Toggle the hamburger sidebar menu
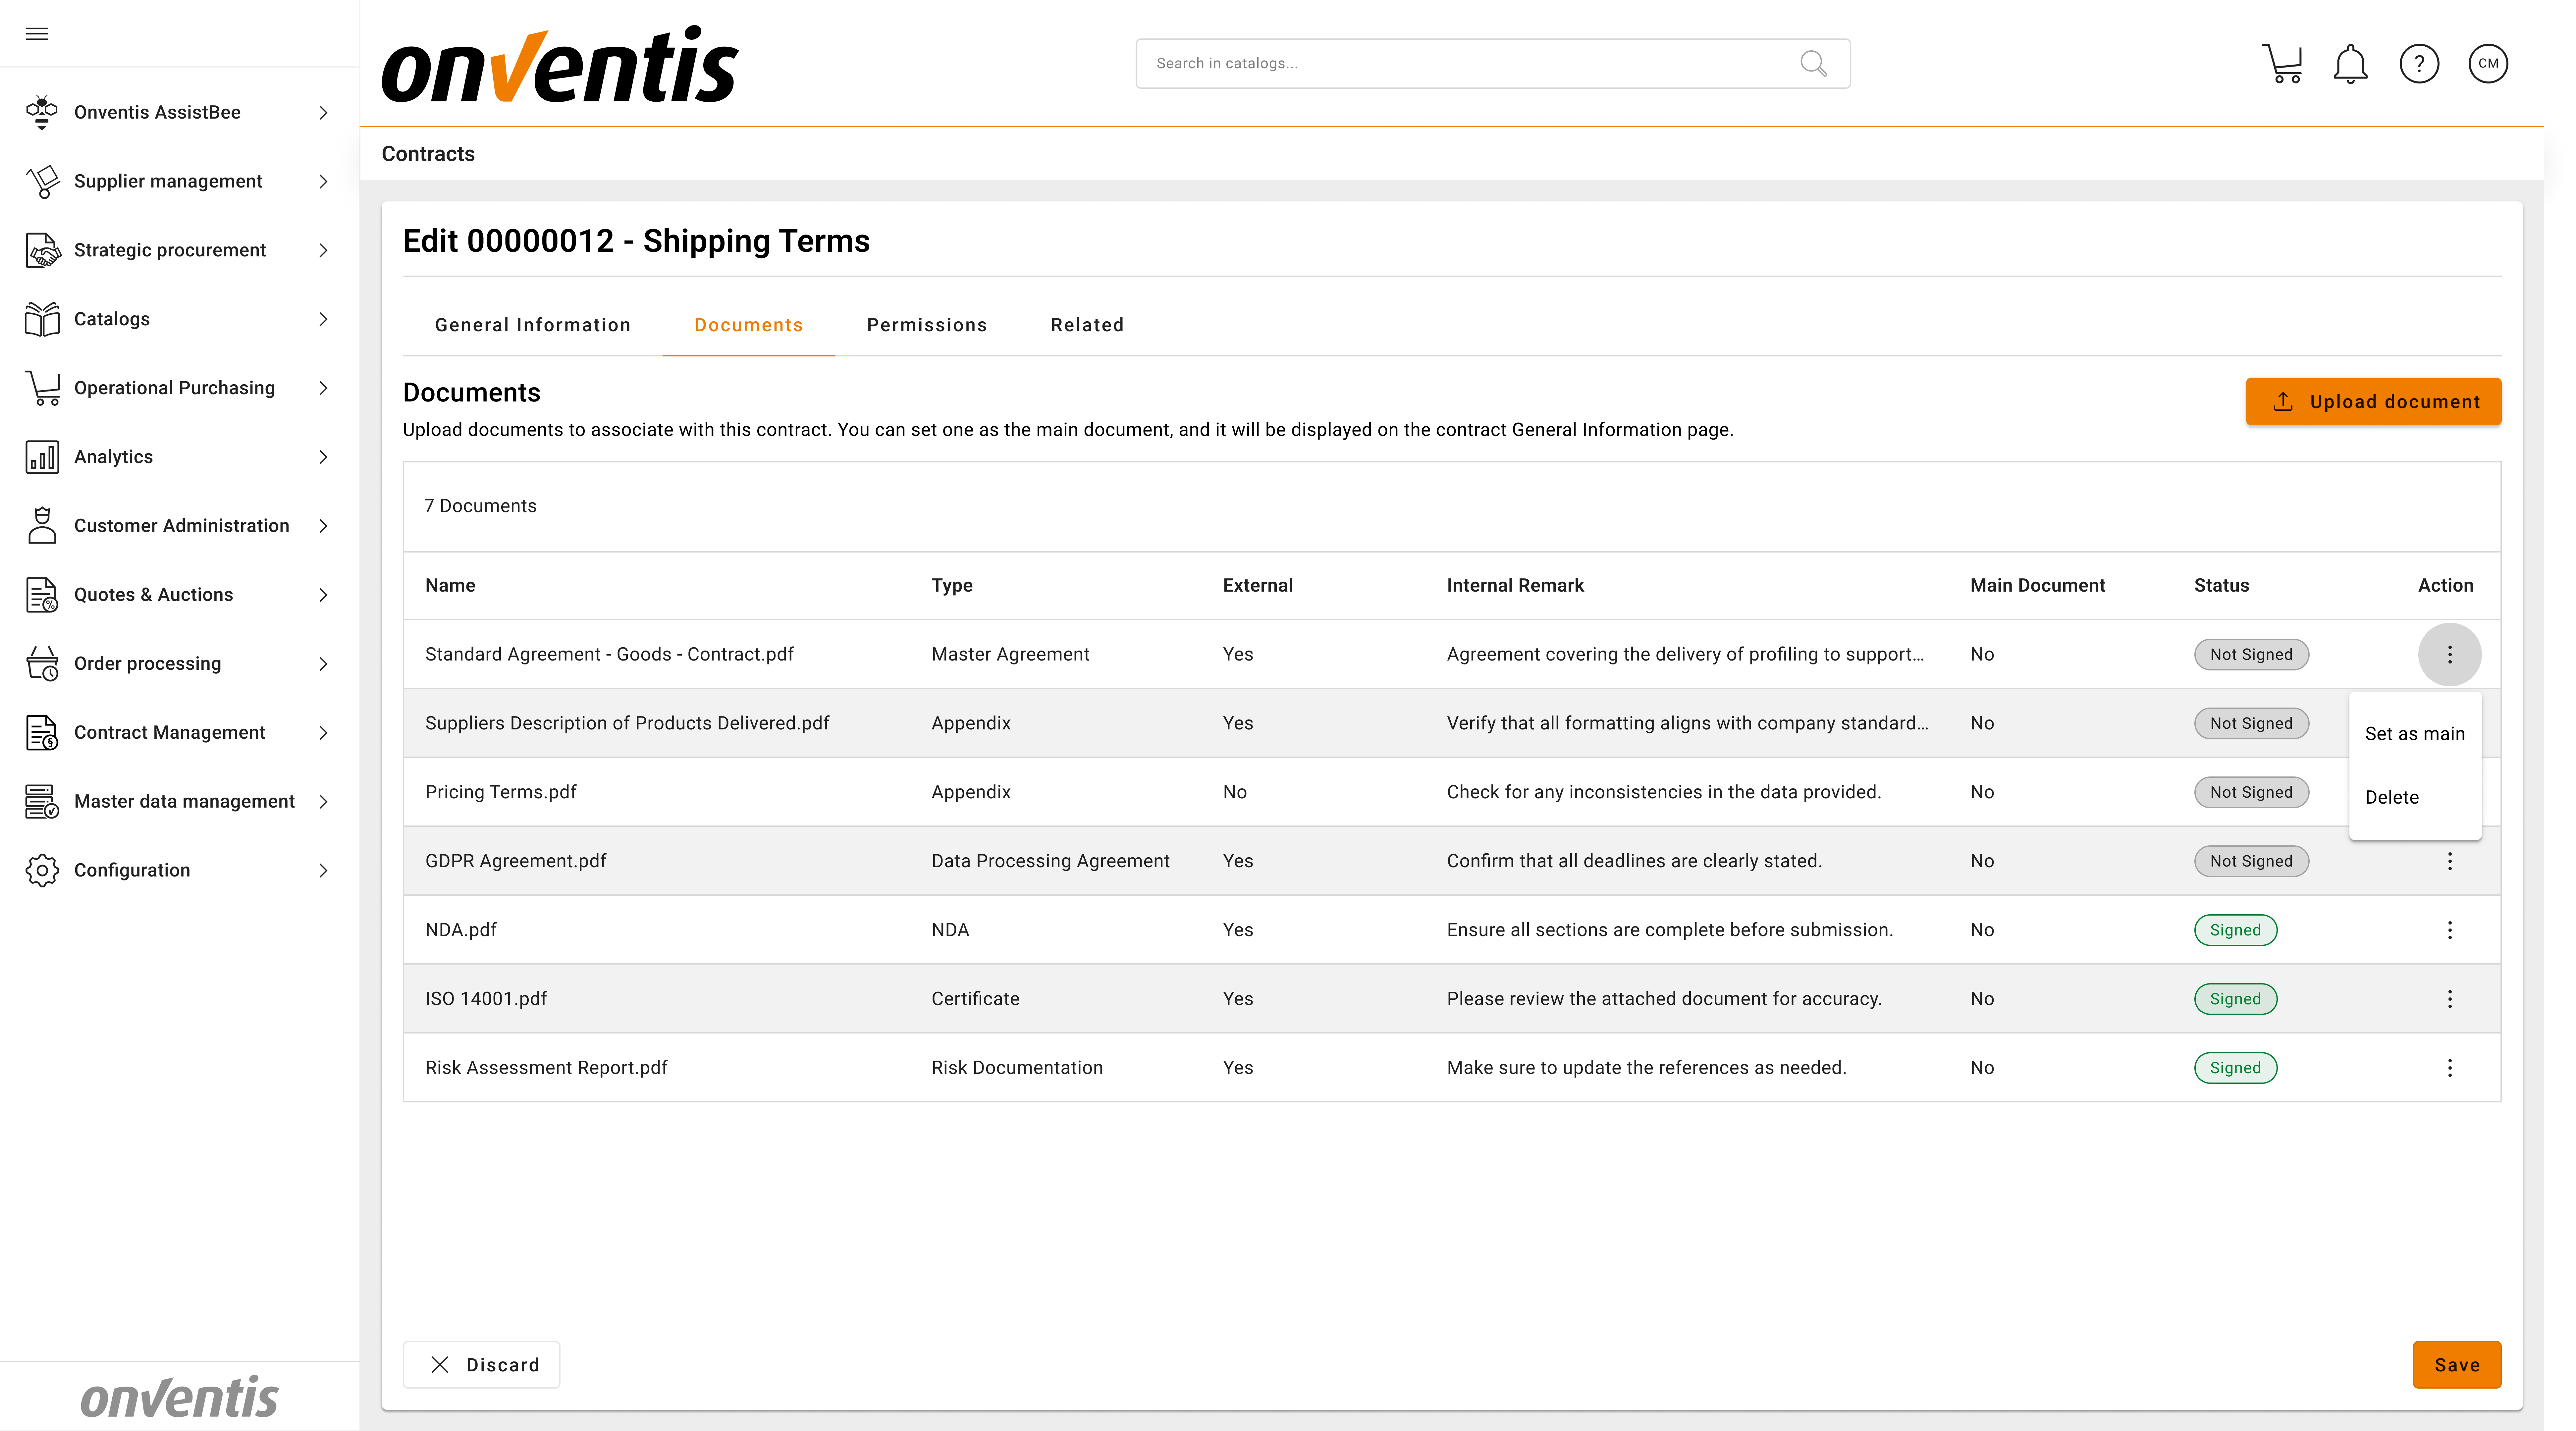 [37, 34]
